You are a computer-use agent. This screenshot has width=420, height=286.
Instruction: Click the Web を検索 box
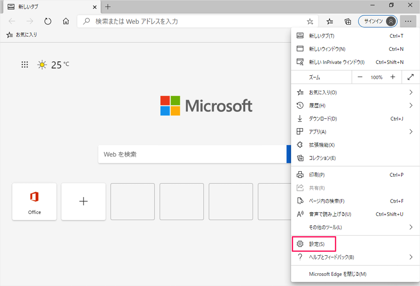192,154
